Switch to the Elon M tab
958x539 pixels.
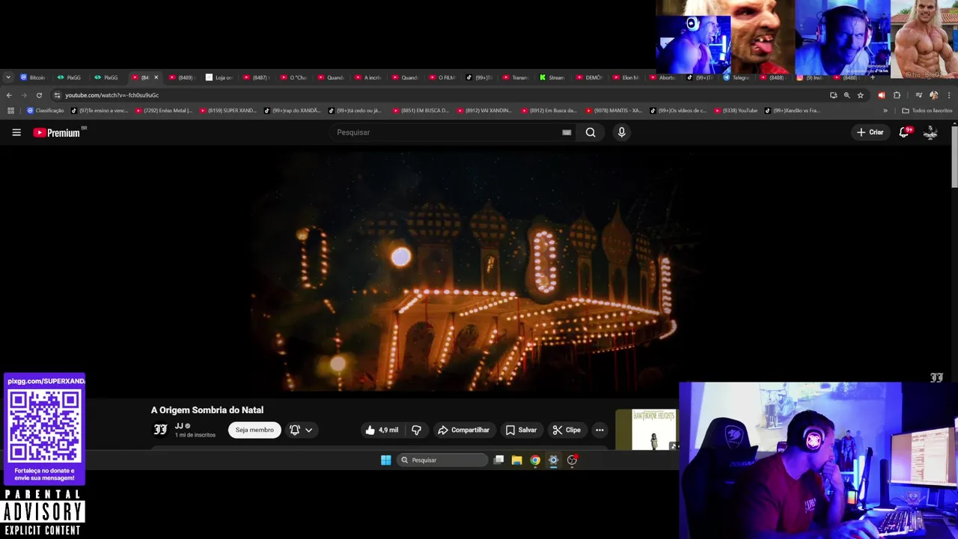pyautogui.click(x=627, y=77)
